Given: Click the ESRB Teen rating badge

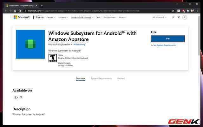Looking at the screenshot, I should (53, 58).
